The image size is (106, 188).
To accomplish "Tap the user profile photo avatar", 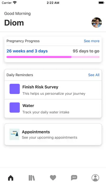I will [97, 22].
